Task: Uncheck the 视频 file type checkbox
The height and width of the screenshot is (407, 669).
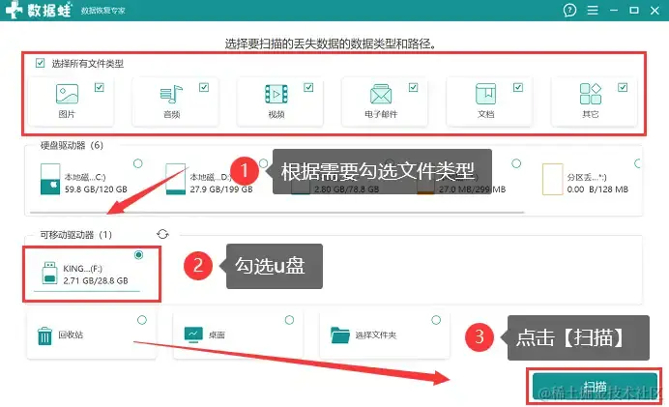Action: (308, 87)
